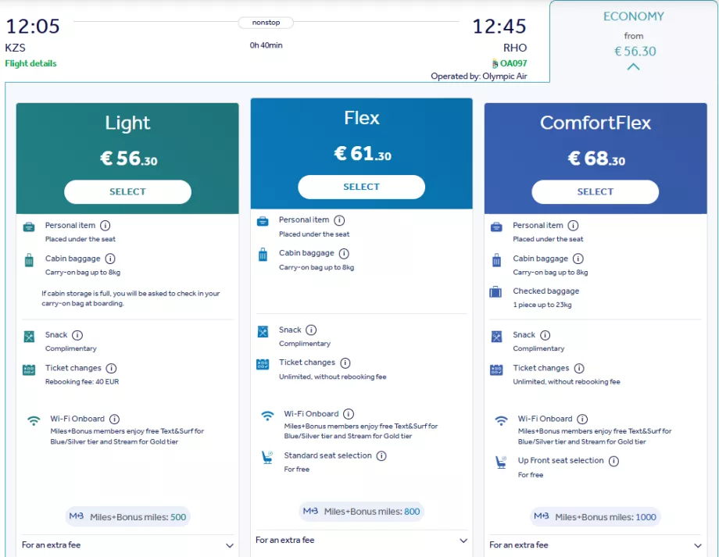
Task: Expand Light fare's For an extra fee section
Action: coord(229,545)
